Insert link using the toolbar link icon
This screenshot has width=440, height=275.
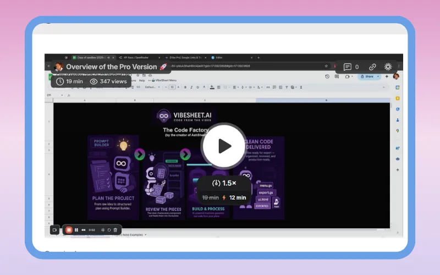(x=268, y=87)
